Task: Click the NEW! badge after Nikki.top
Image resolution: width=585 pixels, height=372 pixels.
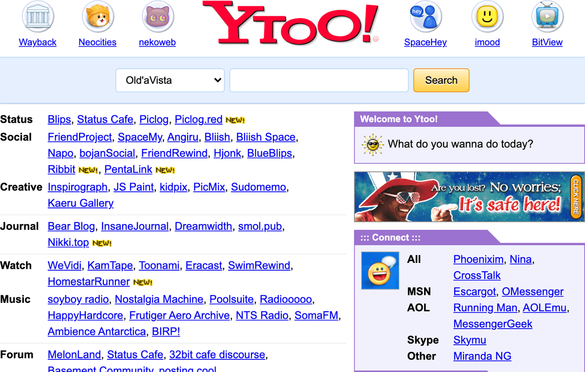Action: [x=102, y=243]
